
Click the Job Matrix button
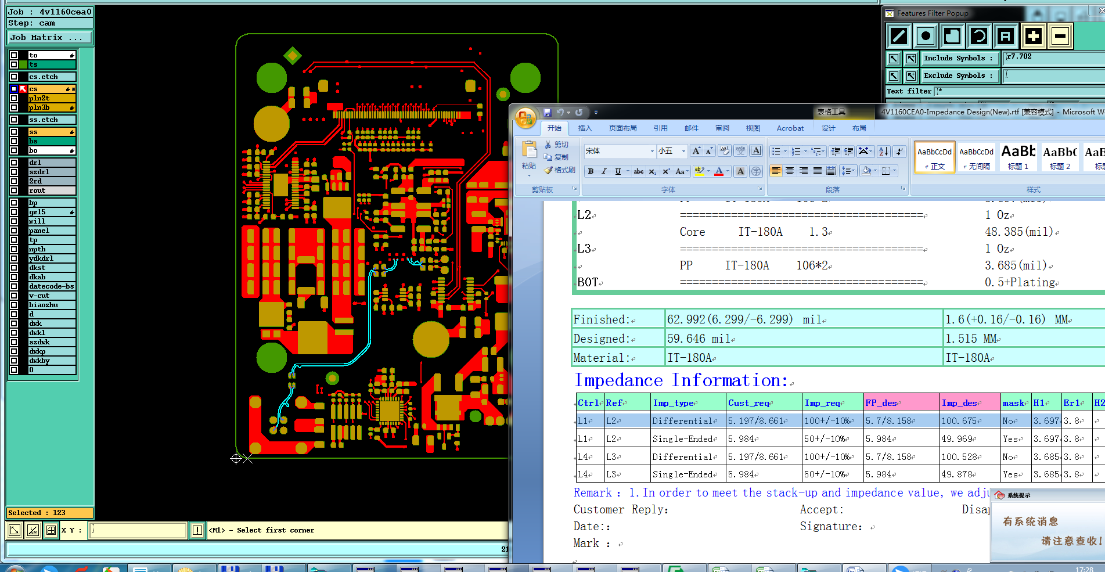[49, 37]
